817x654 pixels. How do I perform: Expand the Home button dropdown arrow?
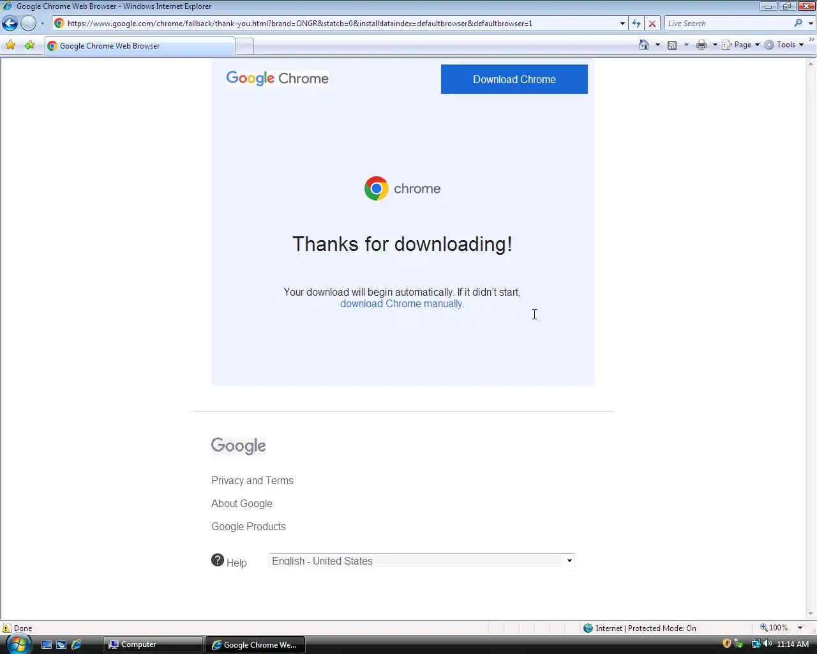(657, 45)
